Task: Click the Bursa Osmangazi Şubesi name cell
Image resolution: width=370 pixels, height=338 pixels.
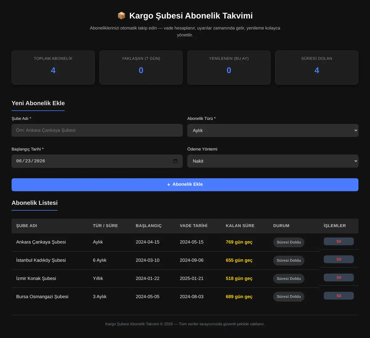Action: click(42, 297)
